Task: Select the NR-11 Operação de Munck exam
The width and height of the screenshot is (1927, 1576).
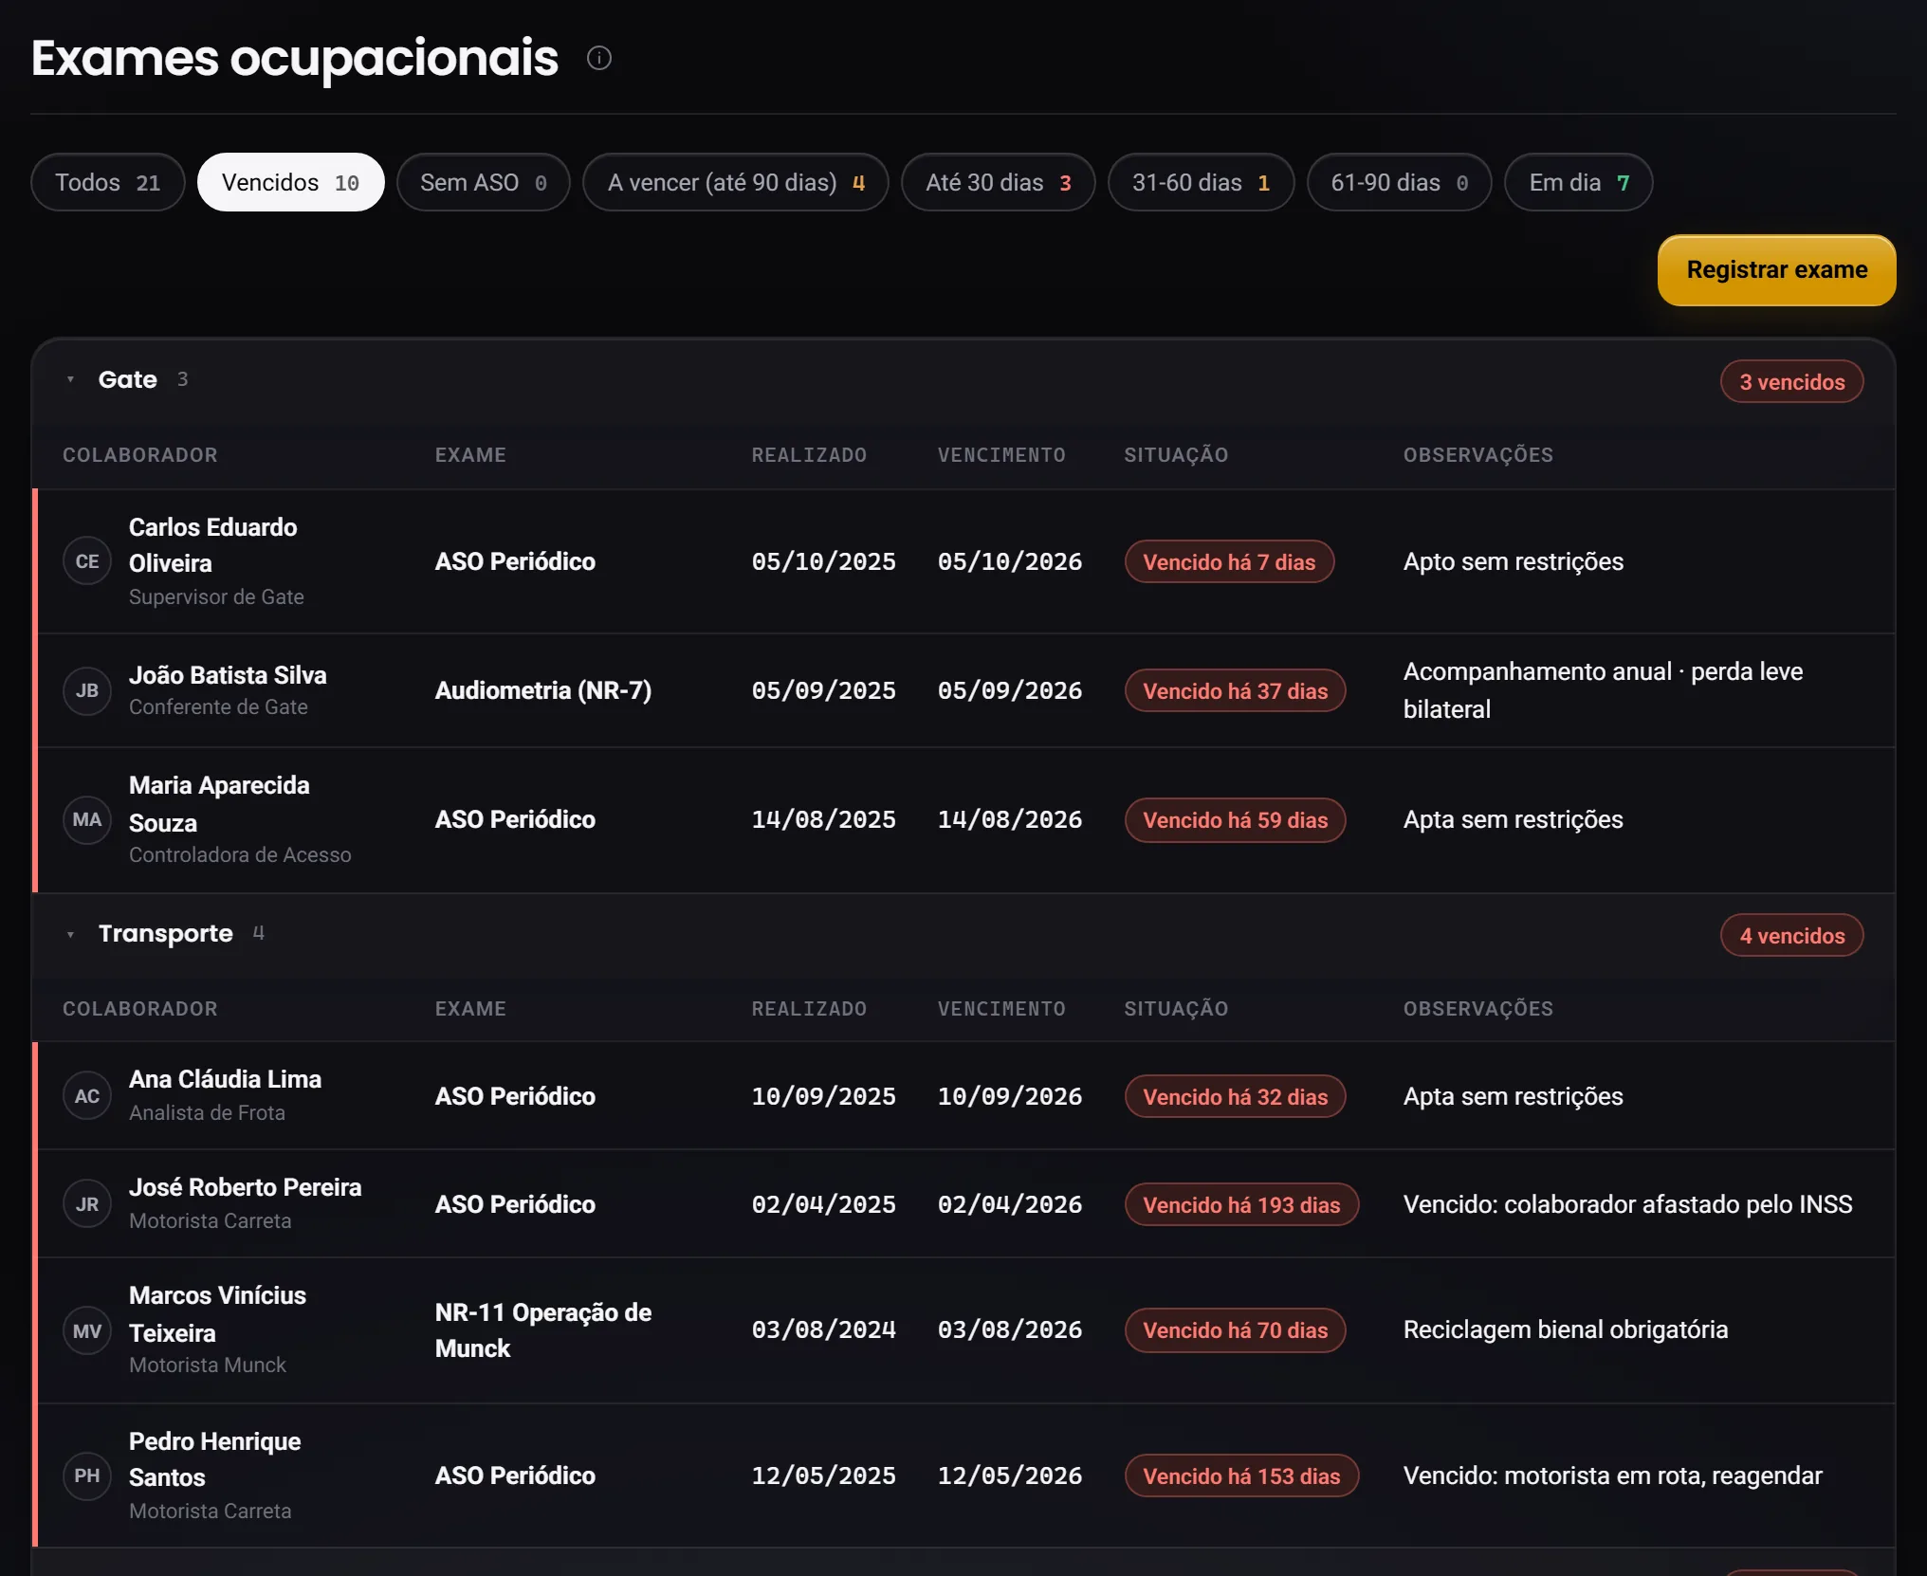Action: coord(543,1330)
